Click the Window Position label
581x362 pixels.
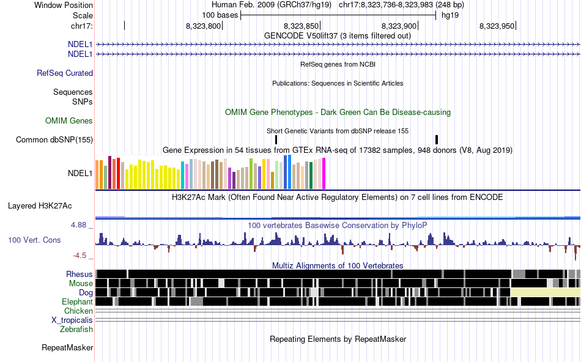(x=64, y=5)
